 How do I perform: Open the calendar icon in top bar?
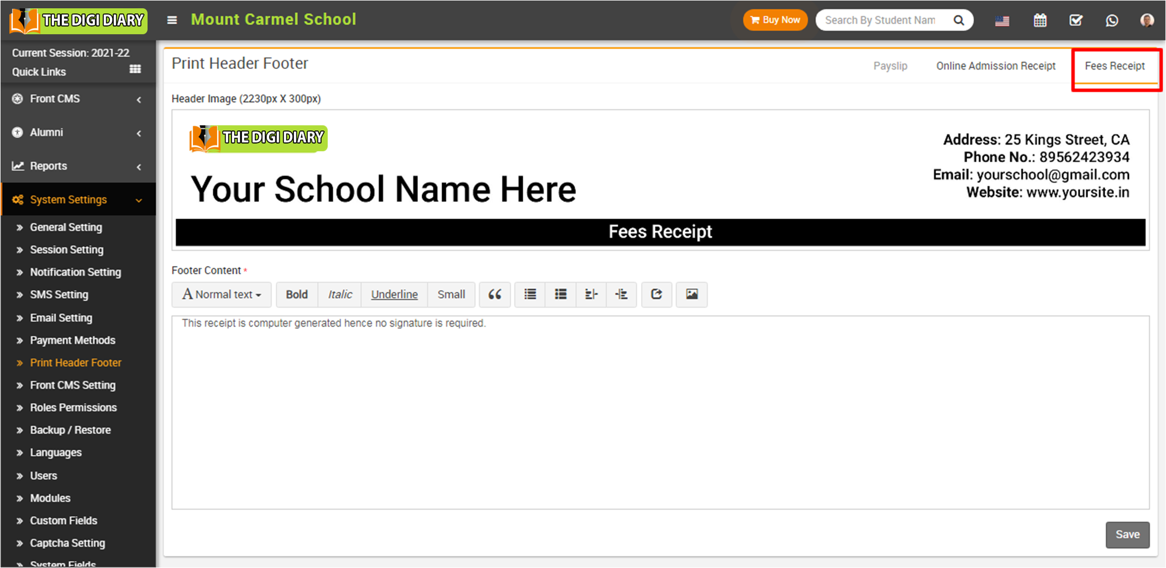click(x=1039, y=20)
